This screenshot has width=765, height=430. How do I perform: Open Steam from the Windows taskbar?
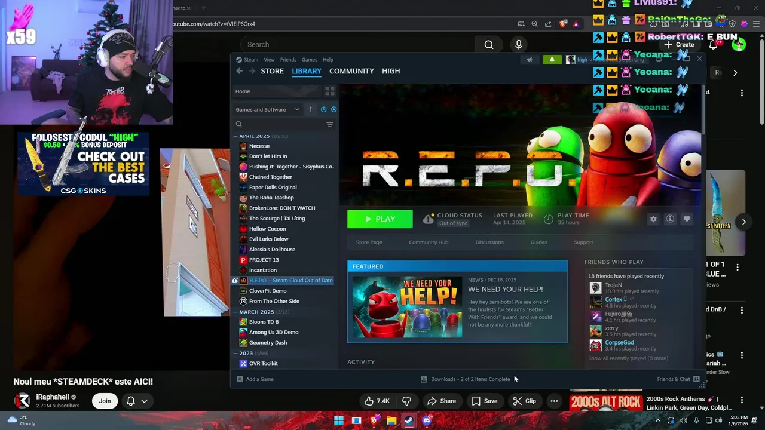pos(409,420)
